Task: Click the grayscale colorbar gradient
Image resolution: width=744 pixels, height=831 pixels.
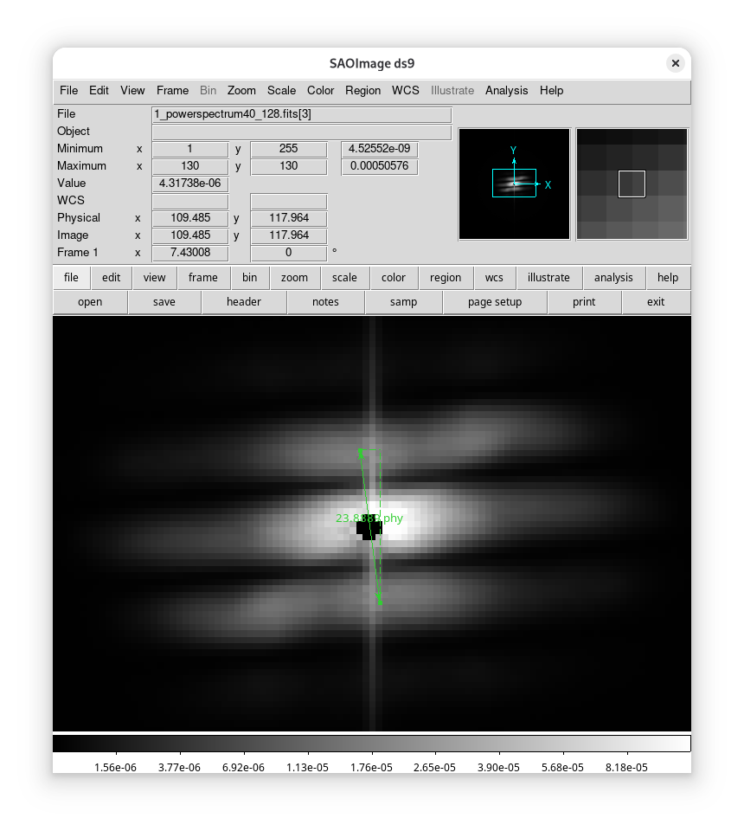Action: [372, 743]
